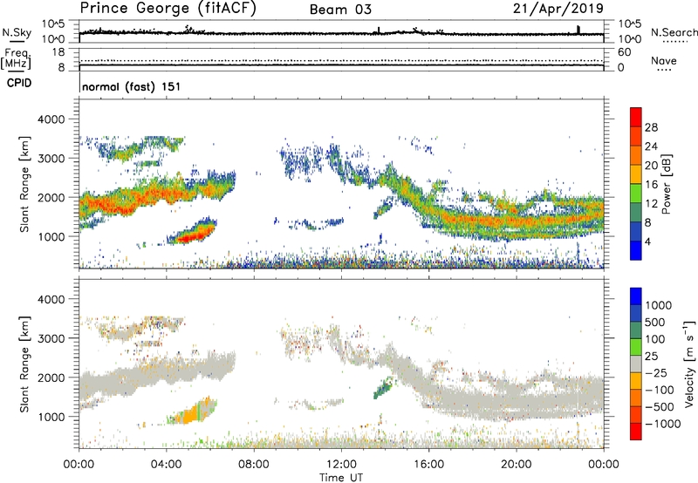698x483 pixels.
Task: Click the date '21/Apr/2019'
Action: point(558,9)
